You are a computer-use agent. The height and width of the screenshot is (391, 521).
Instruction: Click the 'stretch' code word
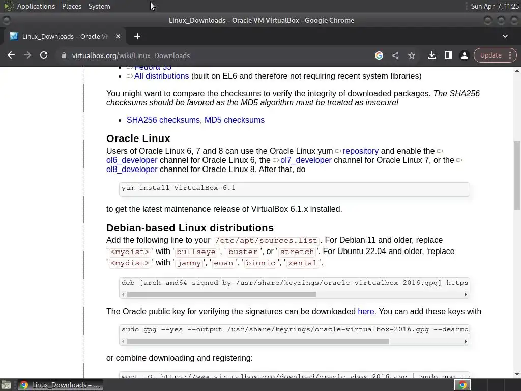(297, 252)
